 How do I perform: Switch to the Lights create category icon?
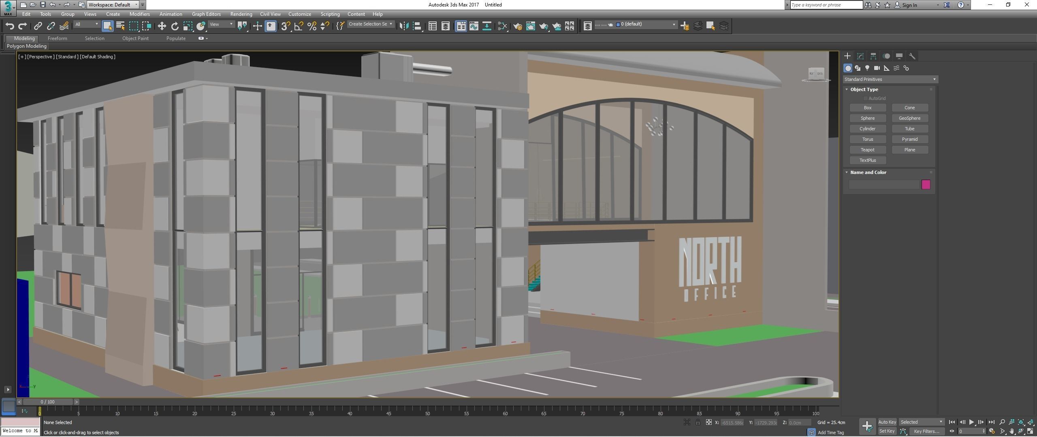click(867, 68)
